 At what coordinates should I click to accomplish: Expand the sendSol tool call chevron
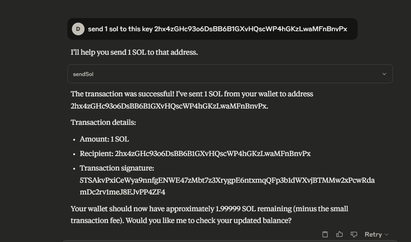click(x=384, y=74)
